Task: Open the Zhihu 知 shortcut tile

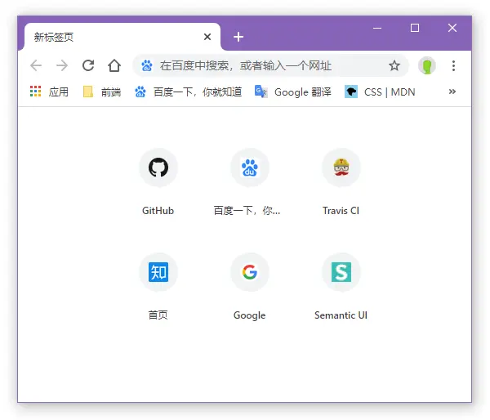Action: click(158, 272)
